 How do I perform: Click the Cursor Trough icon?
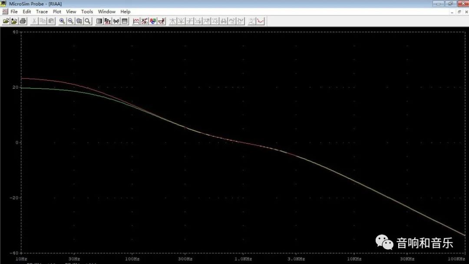point(181,21)
